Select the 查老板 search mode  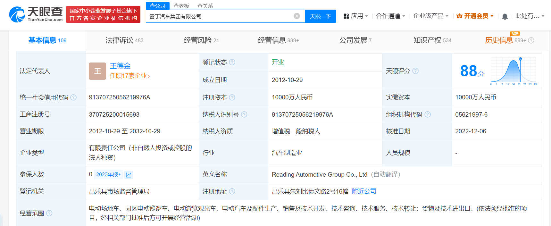(x=181, y=6)
